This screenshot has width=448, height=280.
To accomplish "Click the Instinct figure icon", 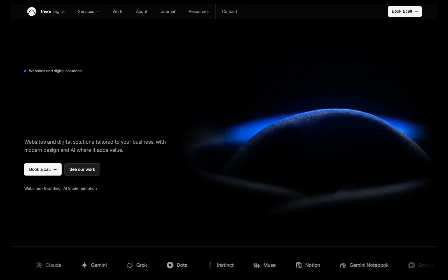I will click(x=210, y=265).
